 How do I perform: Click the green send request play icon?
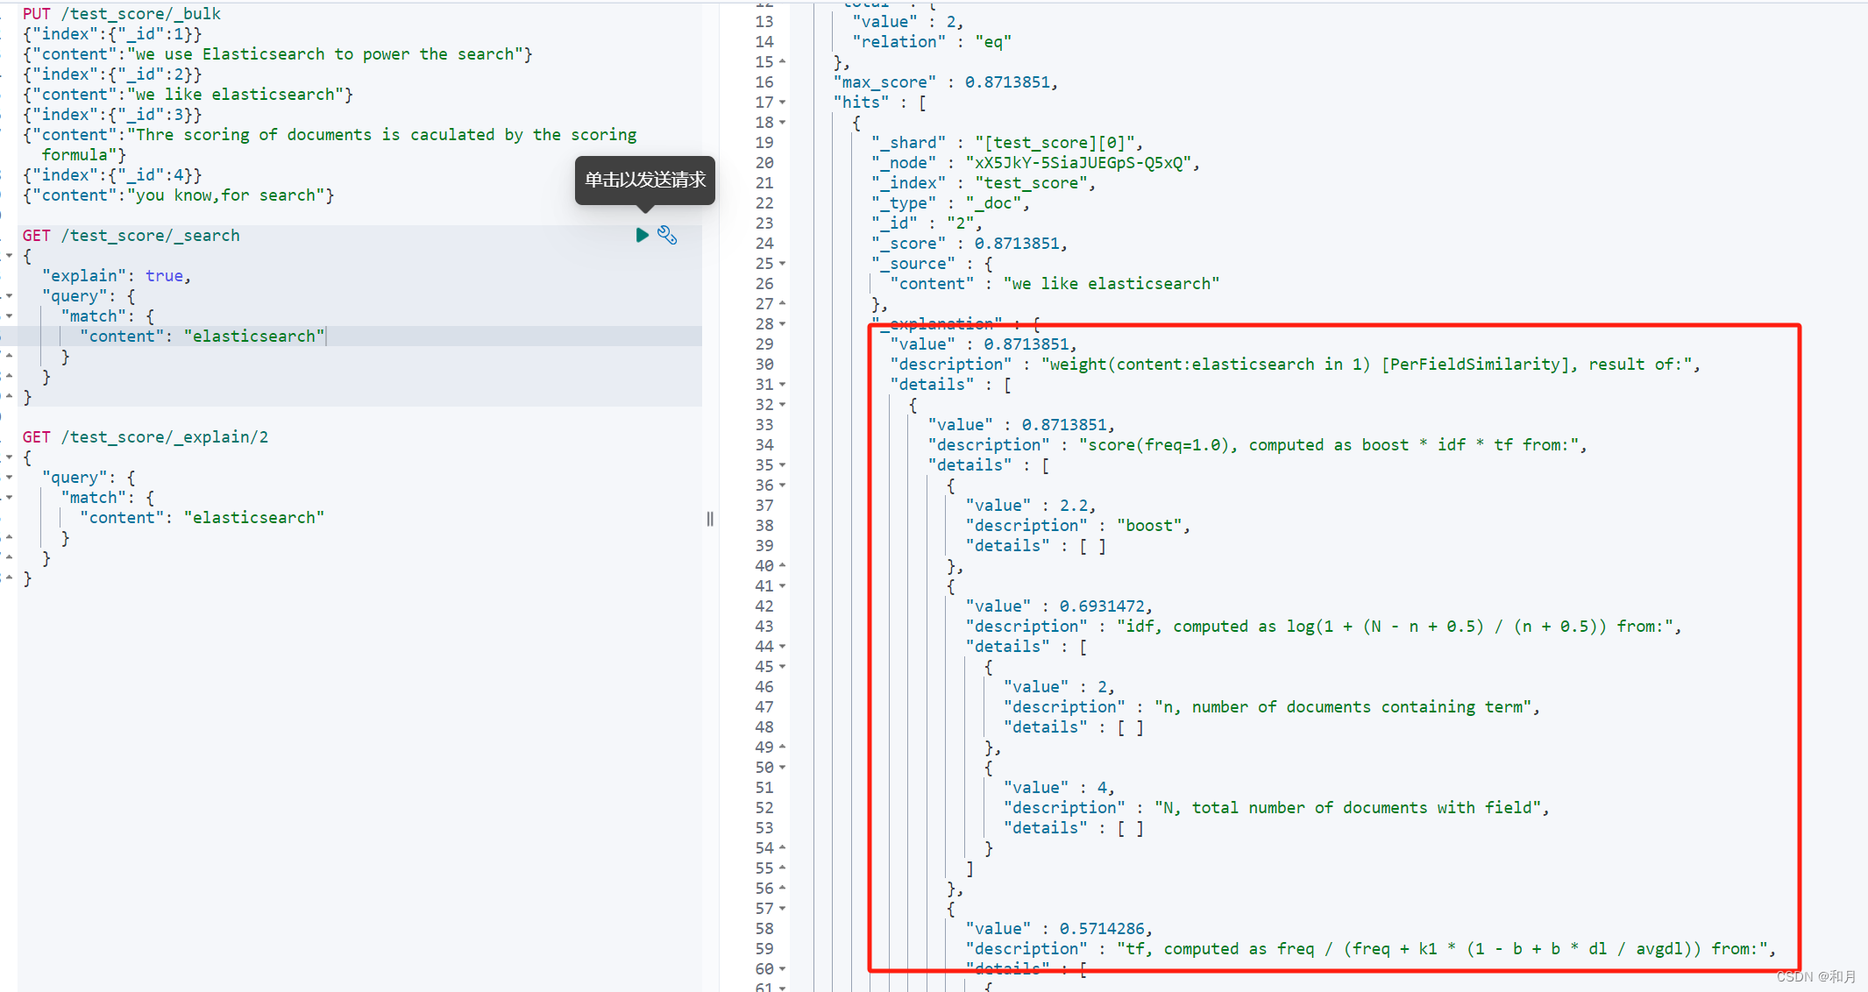642,235
